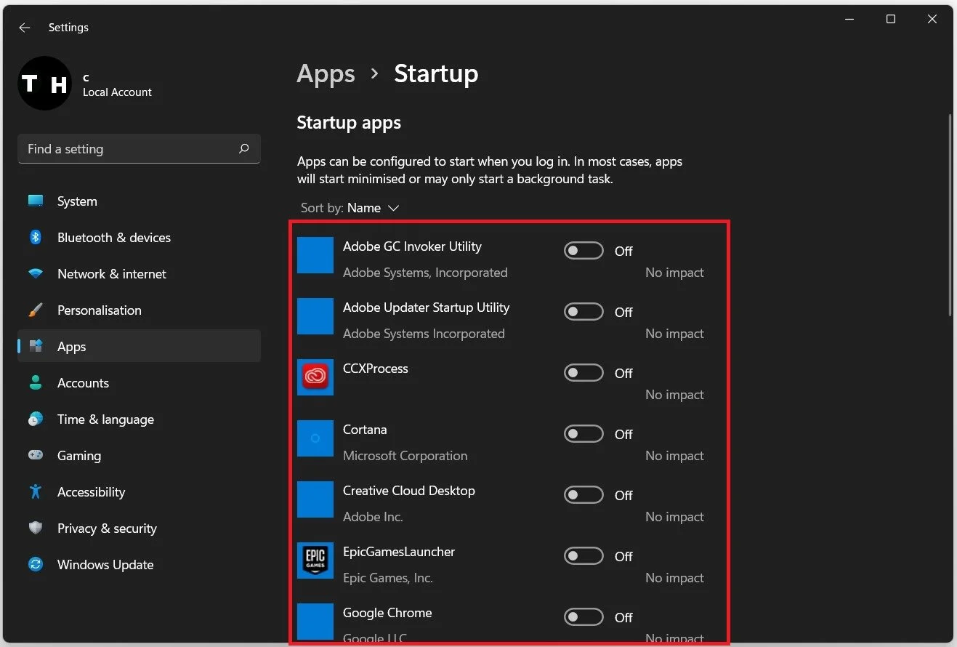
Task: Click the Personalisation paintbrush icon
Action: click(36, 310)
